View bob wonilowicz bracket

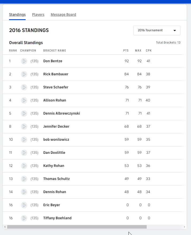click(56, 140)
